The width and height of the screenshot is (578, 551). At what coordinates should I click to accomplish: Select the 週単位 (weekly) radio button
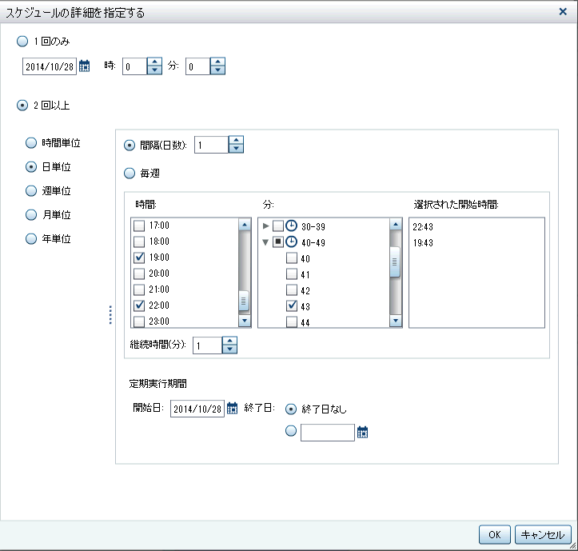32,191
